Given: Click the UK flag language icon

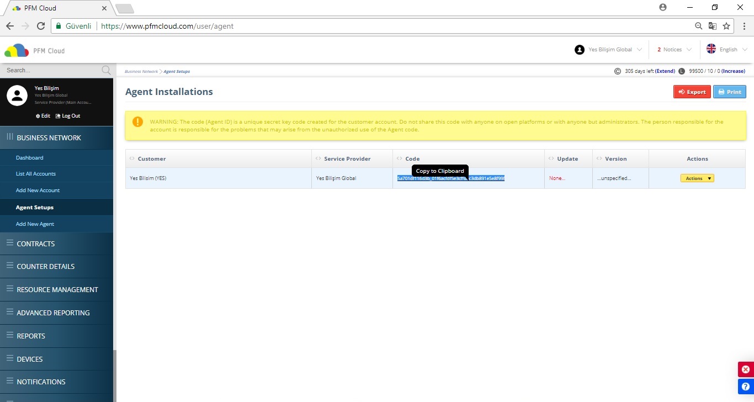Looking at the screenshot, I should coord(711,49).
